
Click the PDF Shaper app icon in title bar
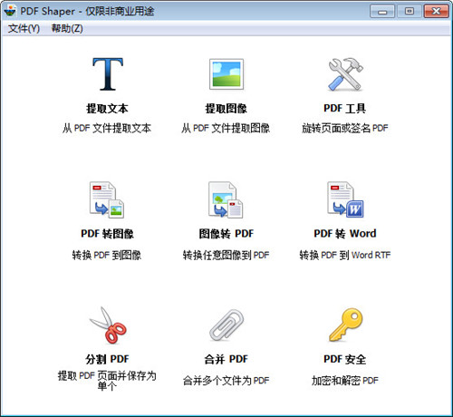[10, 11]
